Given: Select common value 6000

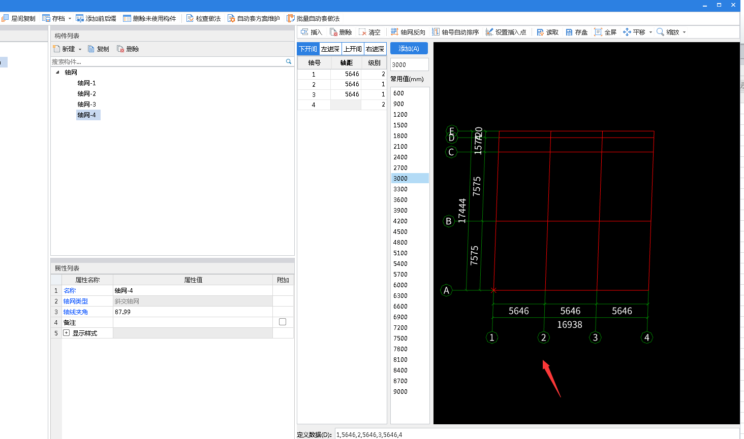Looking at the screenshot, I should (x=410, y=285).
